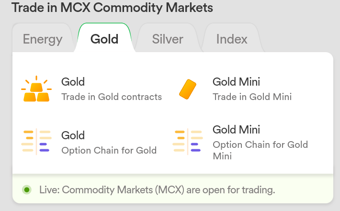Open 'Option Chain for Gold Mini' link

coord(260,150)
